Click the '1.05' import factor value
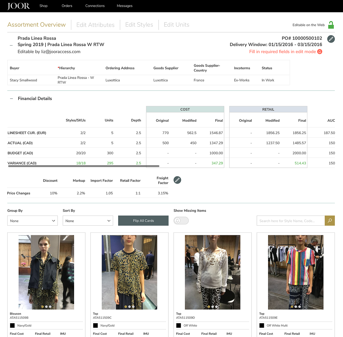The width and height of the screenshot is (343, 337). pyautogui.click(x=109, y=193)
